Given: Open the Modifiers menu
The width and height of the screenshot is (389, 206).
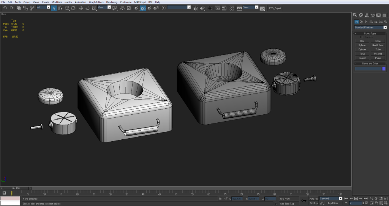Looking at the screenshot, I should [x=57, y=2].
